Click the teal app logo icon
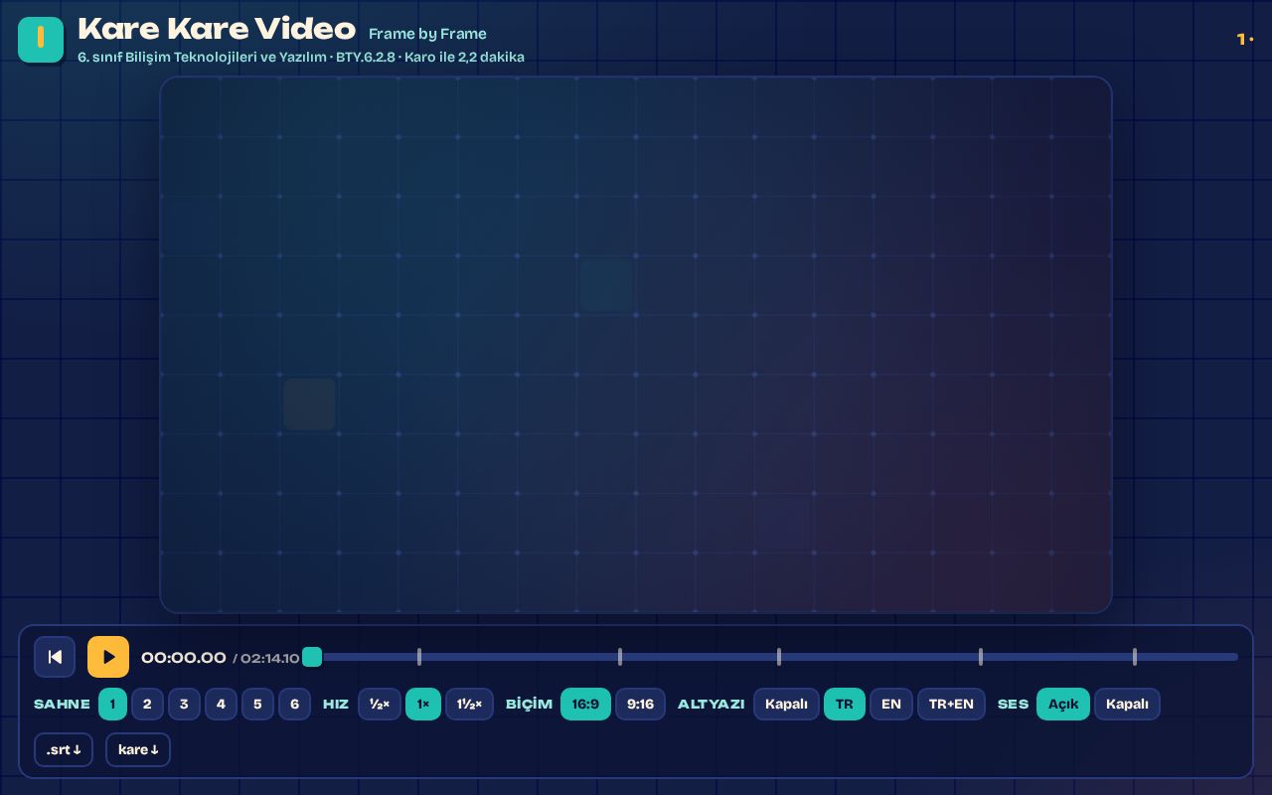Viewport: 1272px width, 795px height. click(x=41, y=39)
